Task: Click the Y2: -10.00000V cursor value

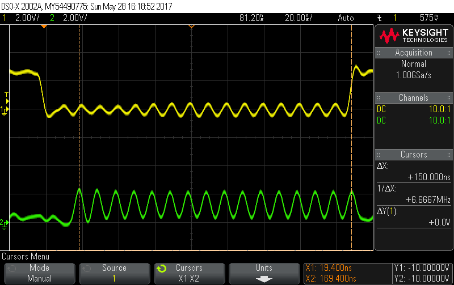Action: (422, 279)
